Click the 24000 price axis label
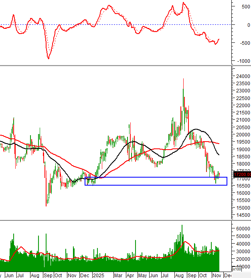 [x=241, y=76]
